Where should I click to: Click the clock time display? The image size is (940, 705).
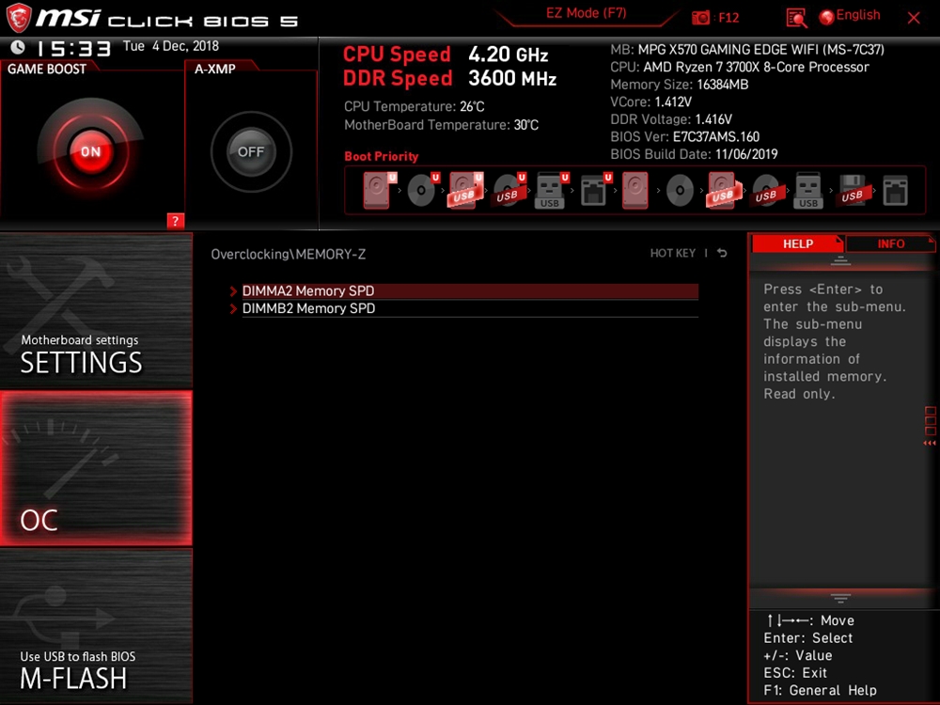(73, 48)
